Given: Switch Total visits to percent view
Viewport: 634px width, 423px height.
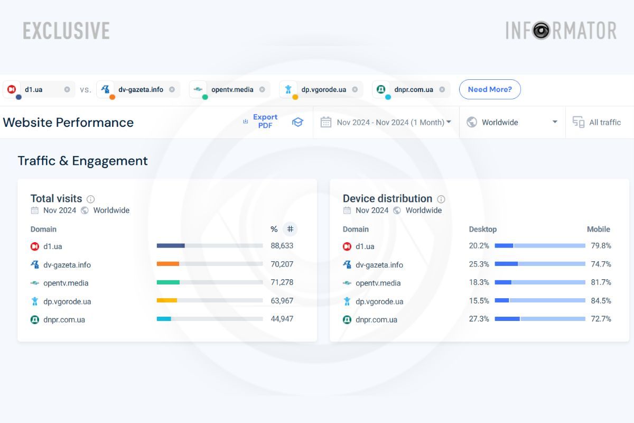Looking at the screenshot, I should 274,229.
